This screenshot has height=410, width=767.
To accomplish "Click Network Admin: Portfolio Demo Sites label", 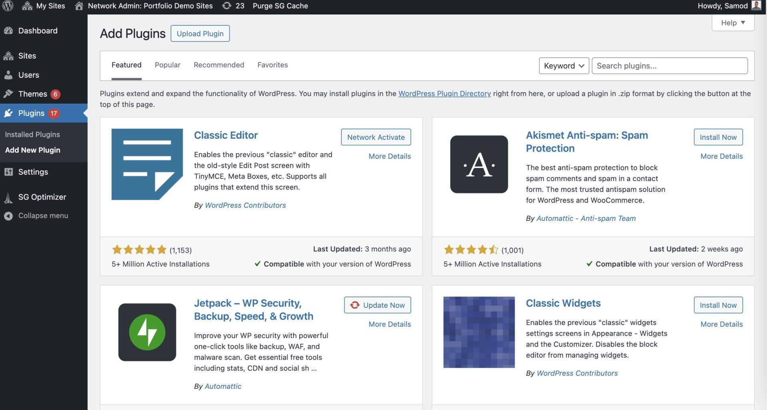I will (x=150, y=6).
